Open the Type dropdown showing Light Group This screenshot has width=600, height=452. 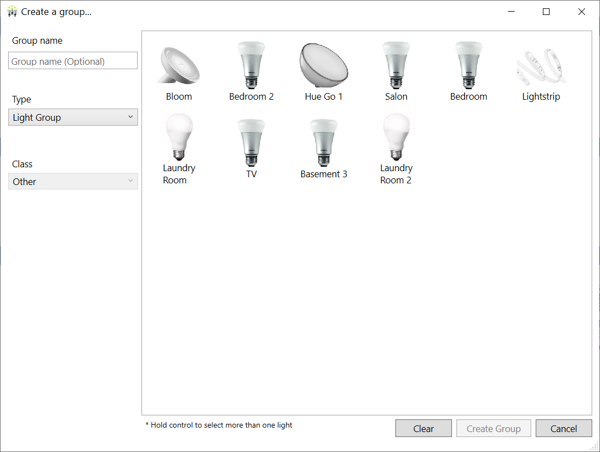click(x=73, y=117)
